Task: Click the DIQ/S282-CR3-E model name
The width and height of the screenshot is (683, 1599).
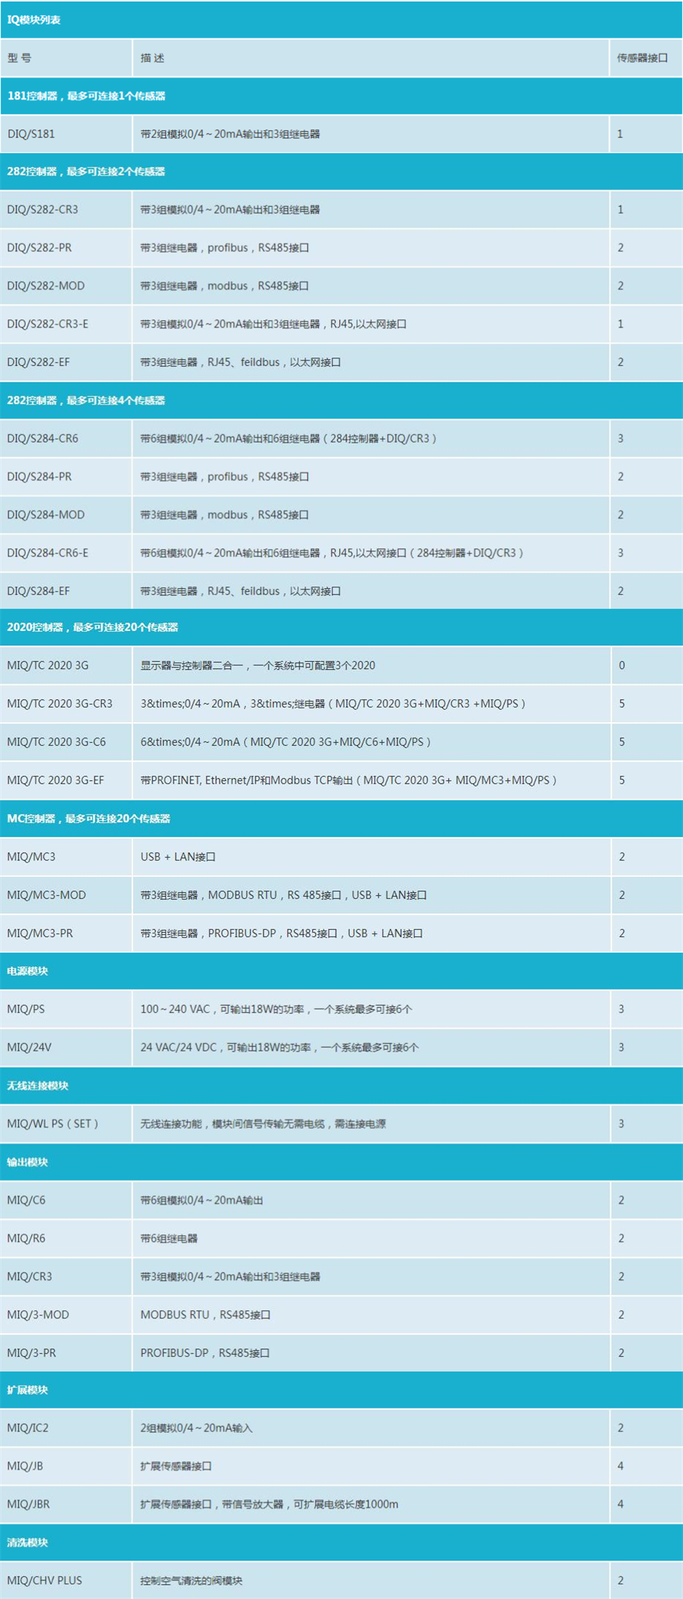Action: 48,324
